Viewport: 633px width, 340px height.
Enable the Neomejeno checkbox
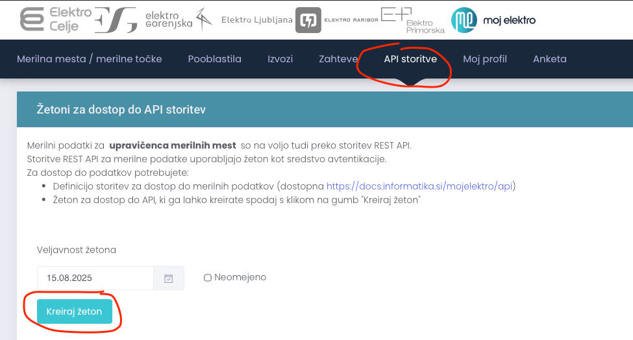208,278
